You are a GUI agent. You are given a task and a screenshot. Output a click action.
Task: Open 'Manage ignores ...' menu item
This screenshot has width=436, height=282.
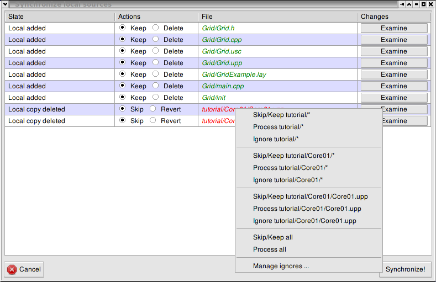281,266
